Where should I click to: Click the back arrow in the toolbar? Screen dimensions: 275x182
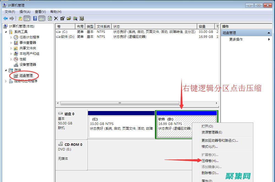click(5, 18)
